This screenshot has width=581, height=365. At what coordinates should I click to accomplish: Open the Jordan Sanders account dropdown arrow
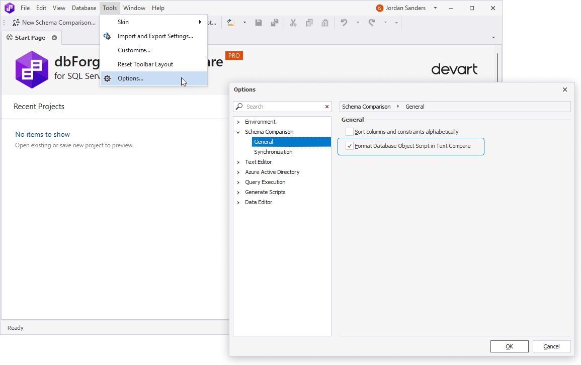tap(436, 8)
